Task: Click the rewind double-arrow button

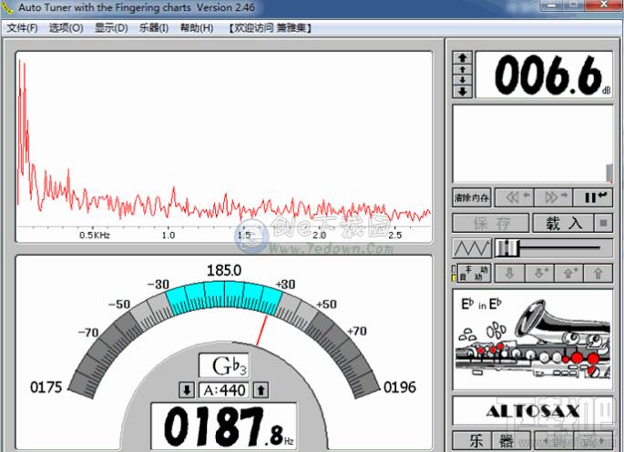Action: (x=515, y=197)
